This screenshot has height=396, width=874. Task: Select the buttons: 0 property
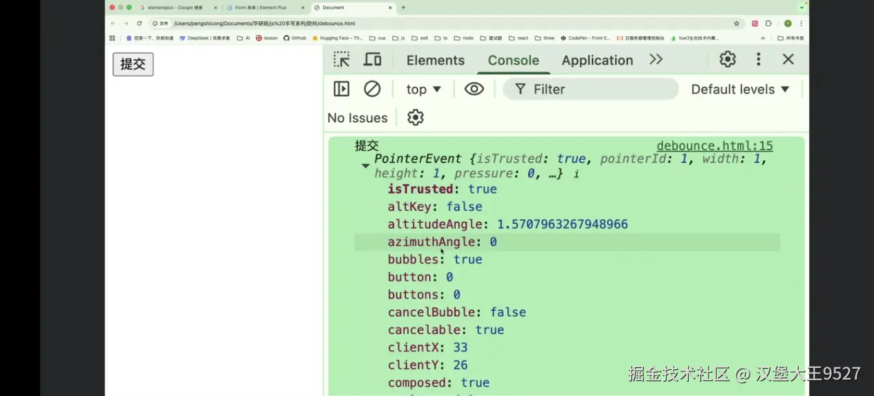(x=424, y=295)
